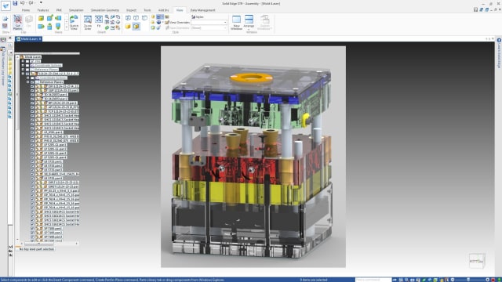Activate the Set Planes clipping tool
Image resolution: width=502 pixels, height=282 pixels.
(x=17, y=23)
